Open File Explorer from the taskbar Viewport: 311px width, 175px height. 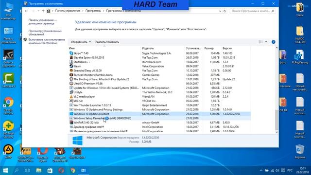[39, 171]
